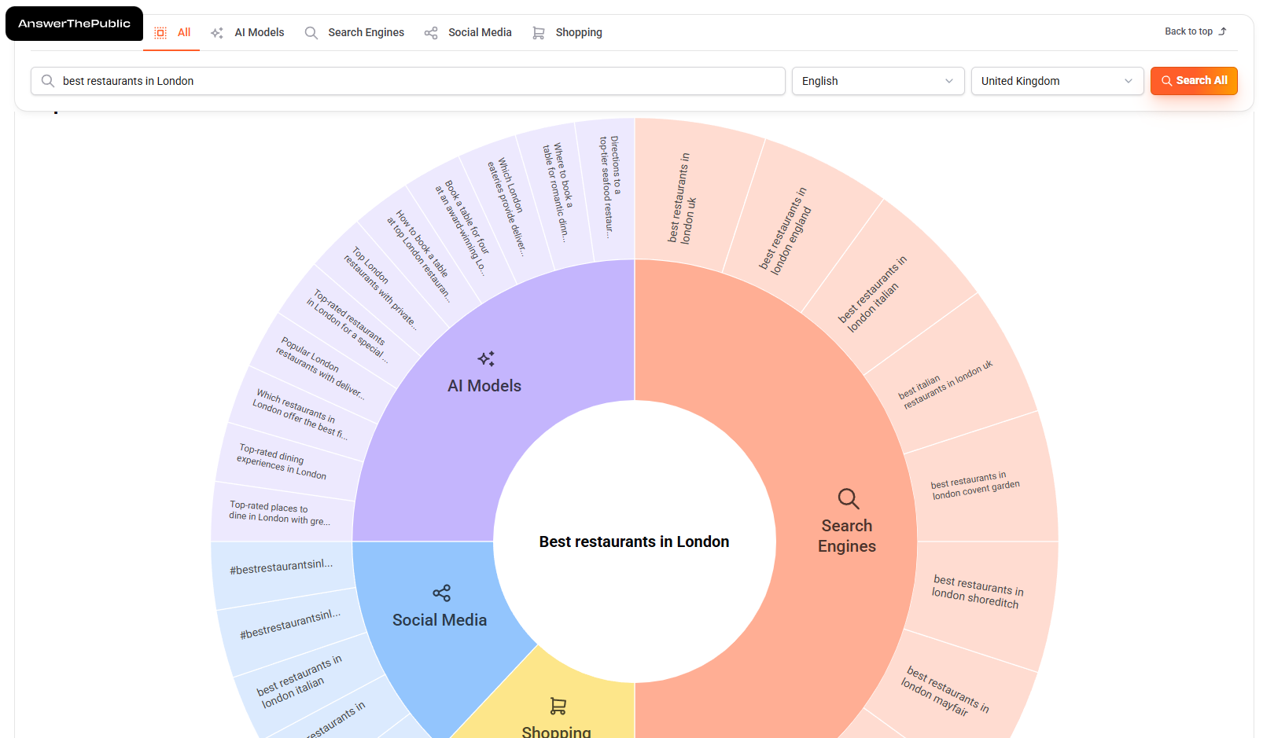Click 'Book a table for four' slice
This screenshot has height=738, width=1263.
coord(461,227)
